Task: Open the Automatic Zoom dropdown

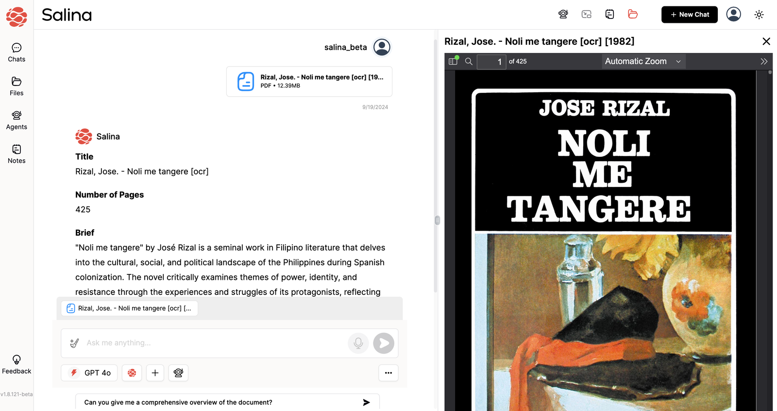Action: coord(643,61)
